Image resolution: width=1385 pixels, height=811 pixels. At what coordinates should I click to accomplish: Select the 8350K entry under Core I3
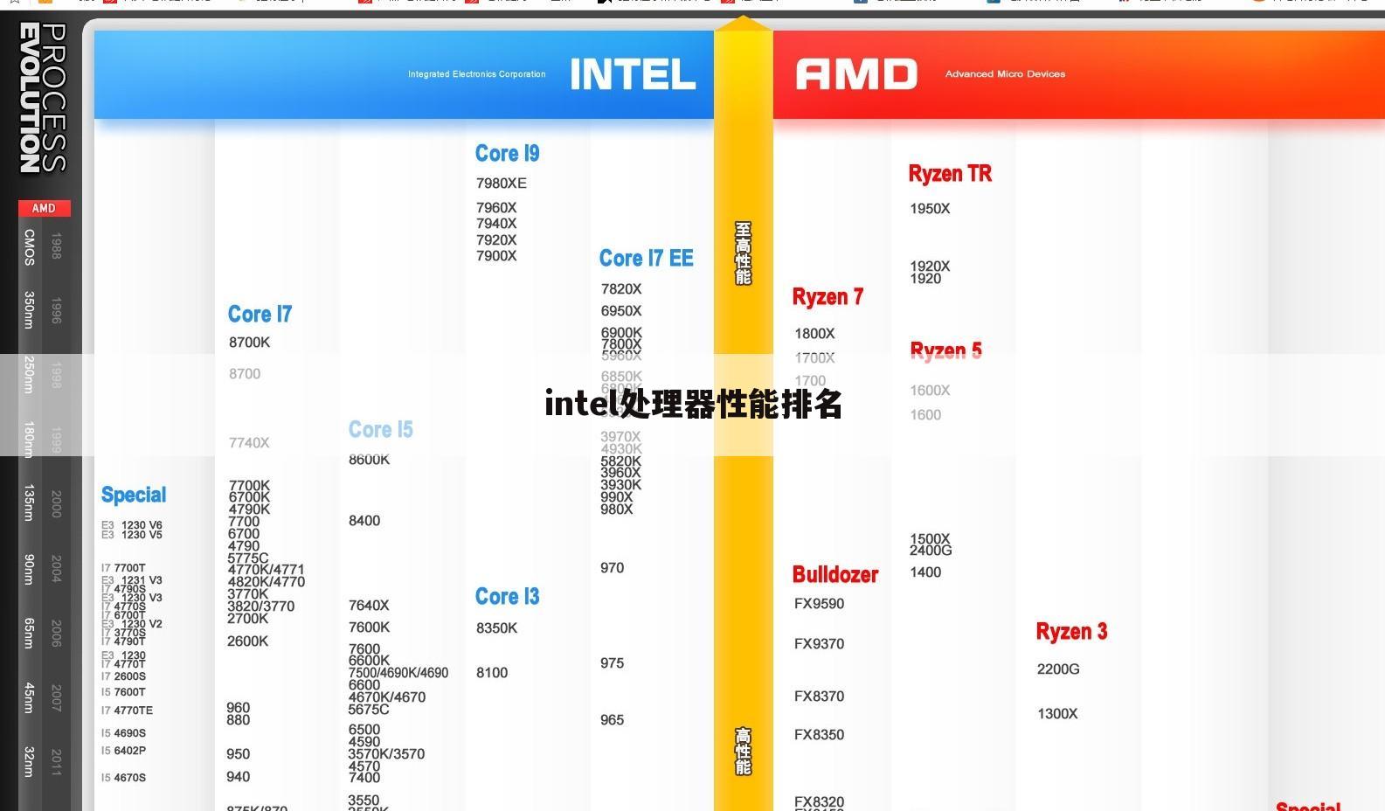click(x=496, y=628)
